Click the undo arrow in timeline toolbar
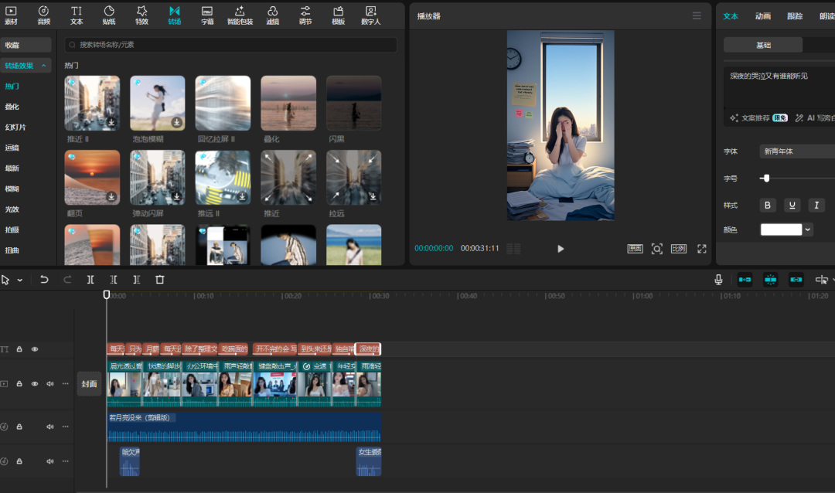This screenshot has width=835, height=493. coord(44,280)
